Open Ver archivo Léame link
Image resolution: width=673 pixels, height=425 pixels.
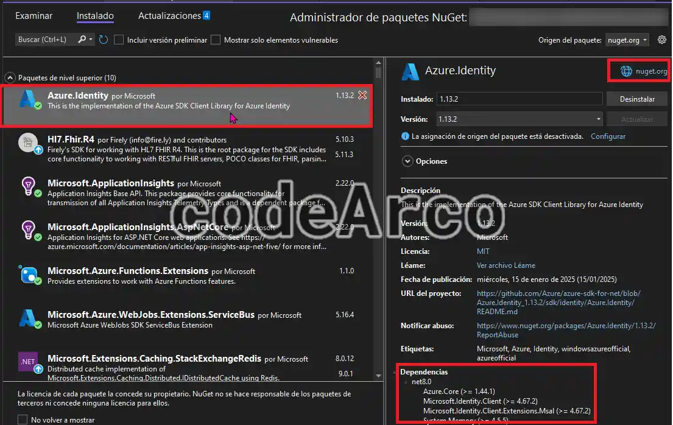click(x=506, y=265)
